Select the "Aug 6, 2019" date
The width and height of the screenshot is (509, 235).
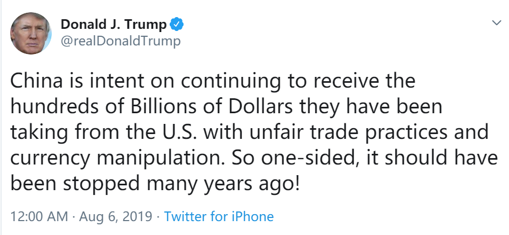[116, 217]
